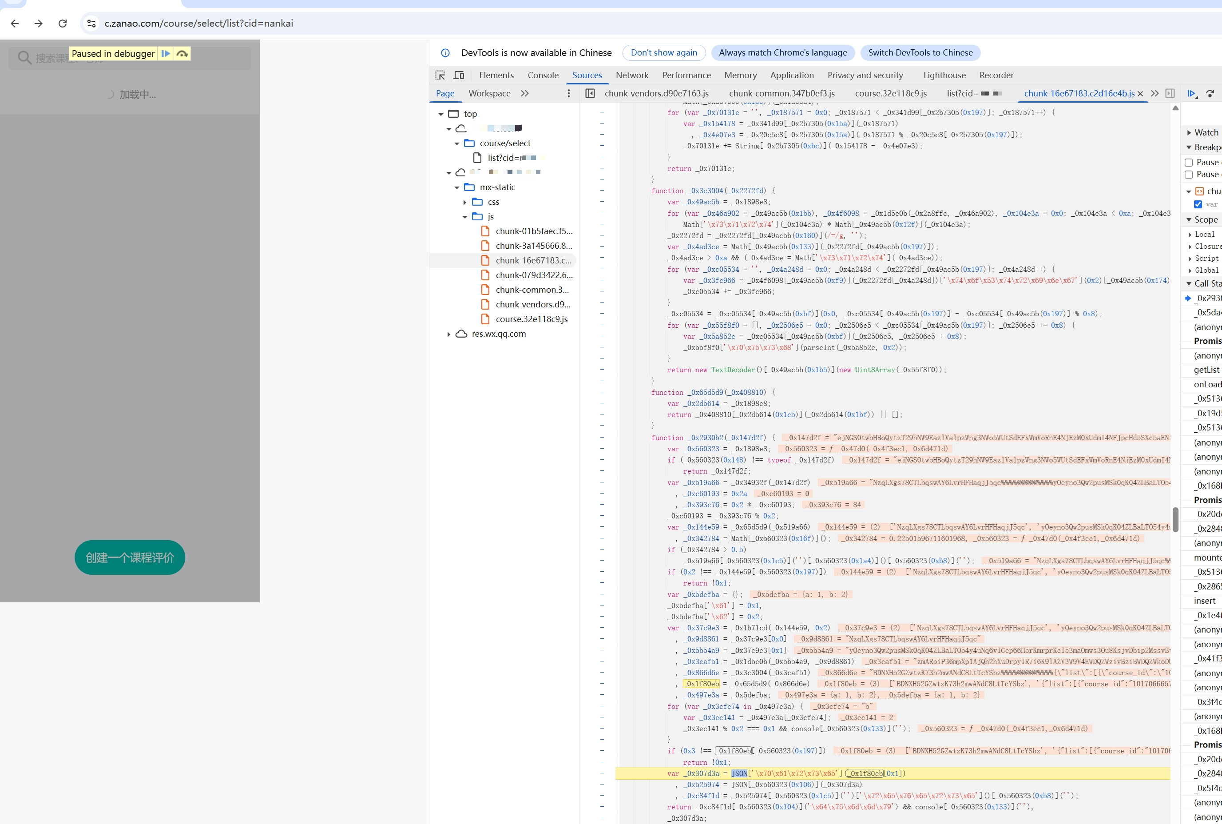Expand the Watch section
This screenshot has width=1222, height=824.
(x=1190, y=132)
